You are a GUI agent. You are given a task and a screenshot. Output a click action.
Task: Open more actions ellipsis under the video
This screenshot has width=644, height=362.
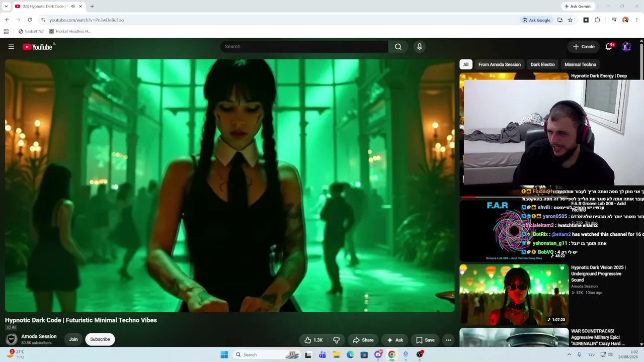[448, 340]
